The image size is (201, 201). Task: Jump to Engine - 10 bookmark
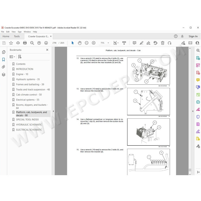point(22,74)
